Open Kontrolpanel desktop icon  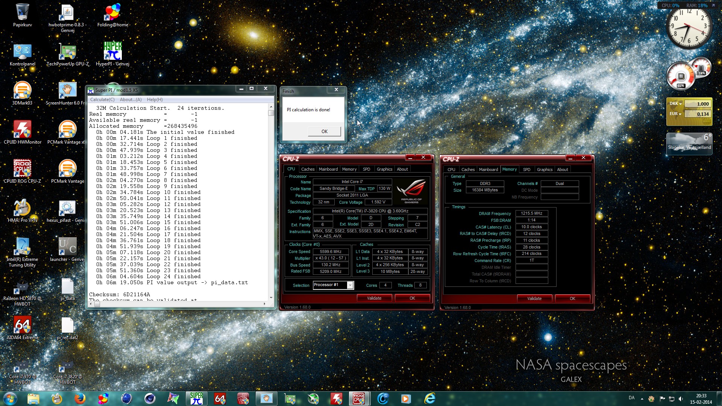click(x=22, y=55)
